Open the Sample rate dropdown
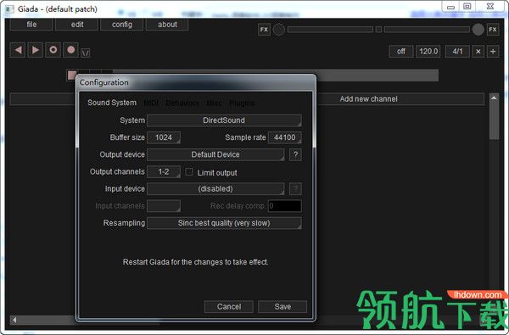 click(285, 137)
